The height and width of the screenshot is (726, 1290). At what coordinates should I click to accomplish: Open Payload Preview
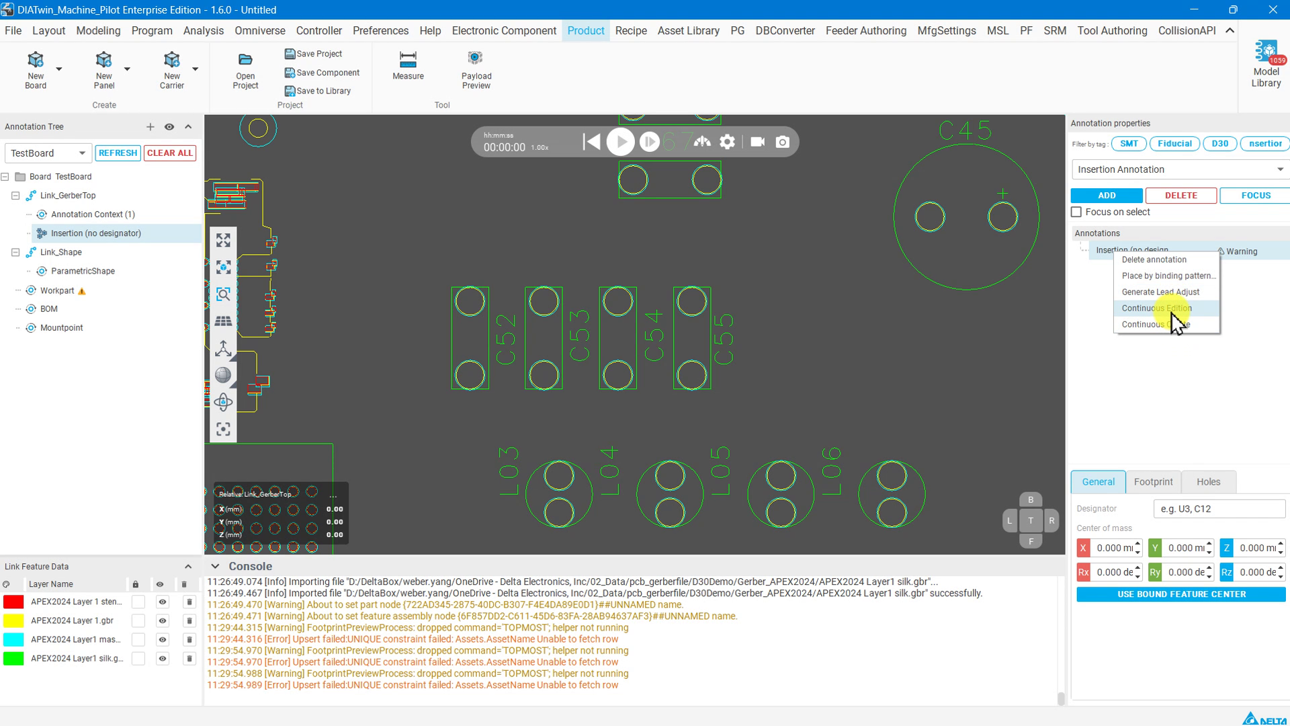pyautogui.click(x=476, y=70)
